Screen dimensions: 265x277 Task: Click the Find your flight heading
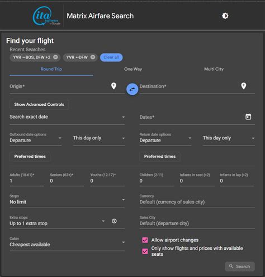[30, 41]
